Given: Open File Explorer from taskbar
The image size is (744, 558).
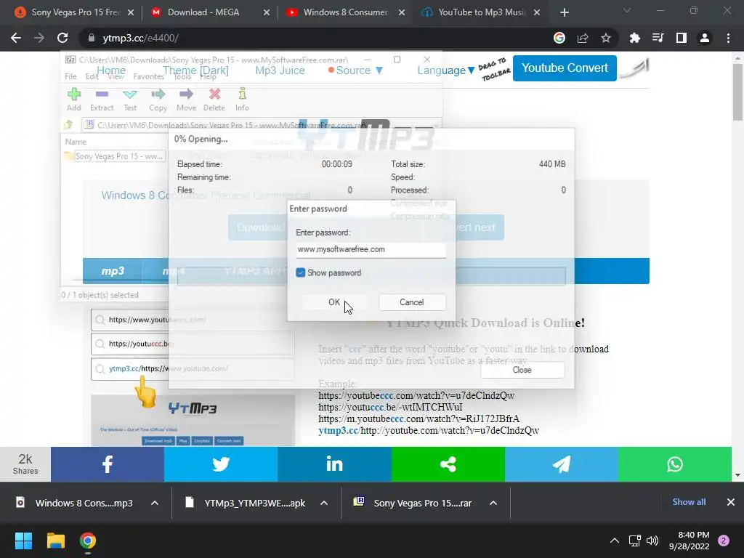Looking at the screenshot, I should [55, 541].
